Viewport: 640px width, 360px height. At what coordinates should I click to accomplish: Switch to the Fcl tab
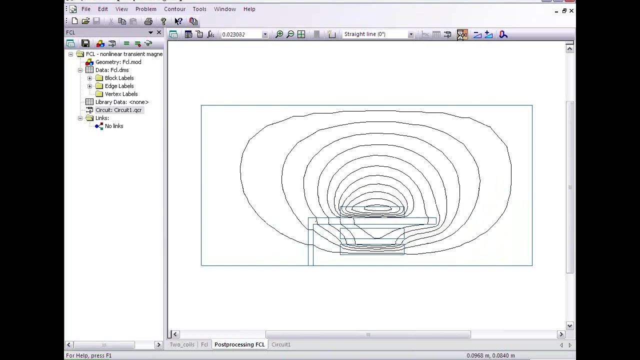pyautogui.click(x=204, y=344)
